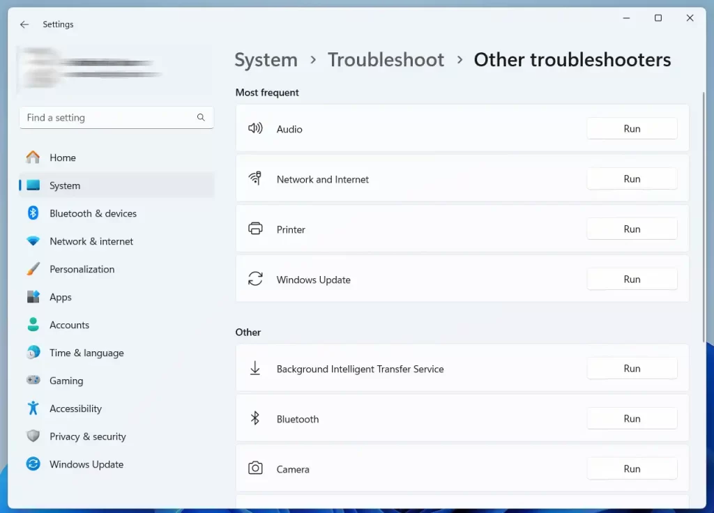The width and height of the screenshot is (714, 513).
Task: Click the Time & language clock icon
Action: click(33, 352)
